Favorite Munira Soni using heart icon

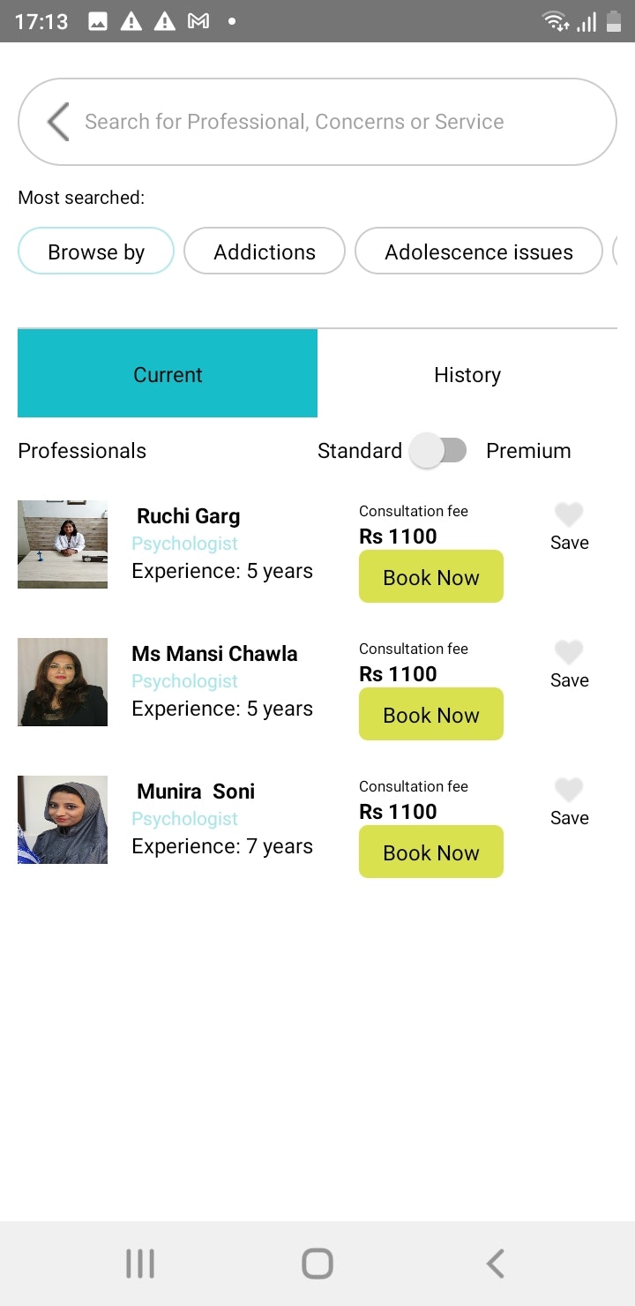click(x=569, y=790)
